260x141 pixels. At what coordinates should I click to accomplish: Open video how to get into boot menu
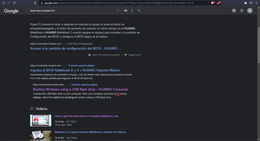tap(86, 116)
